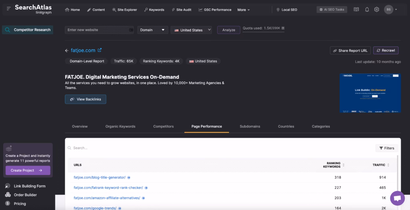
Task: Click the book guide icon in header
Action: click(356, 10)
